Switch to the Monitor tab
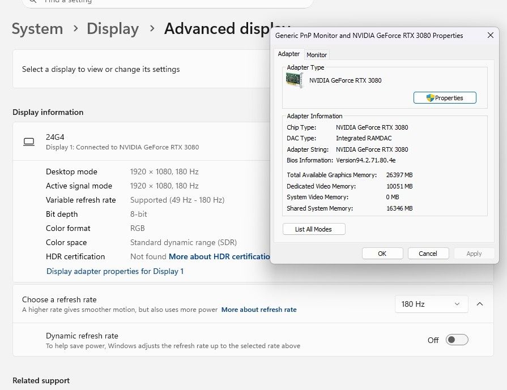 [317, 55]
